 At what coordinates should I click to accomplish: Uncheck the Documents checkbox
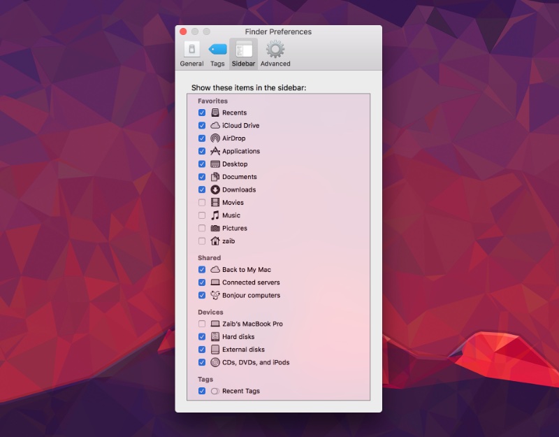[202, 176]
